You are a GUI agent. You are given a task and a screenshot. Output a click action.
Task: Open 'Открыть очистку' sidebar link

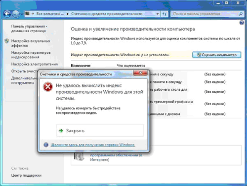24,71
